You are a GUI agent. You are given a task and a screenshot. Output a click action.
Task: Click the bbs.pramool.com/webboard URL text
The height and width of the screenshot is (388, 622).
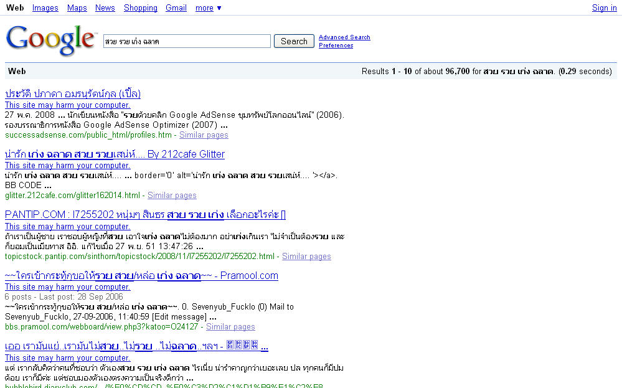[101, 326]
